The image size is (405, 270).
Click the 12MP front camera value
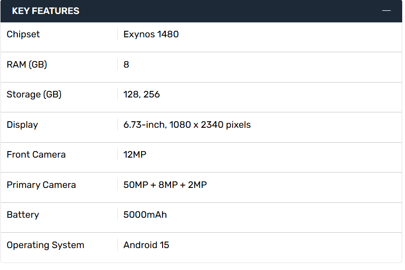click(135, 154)
